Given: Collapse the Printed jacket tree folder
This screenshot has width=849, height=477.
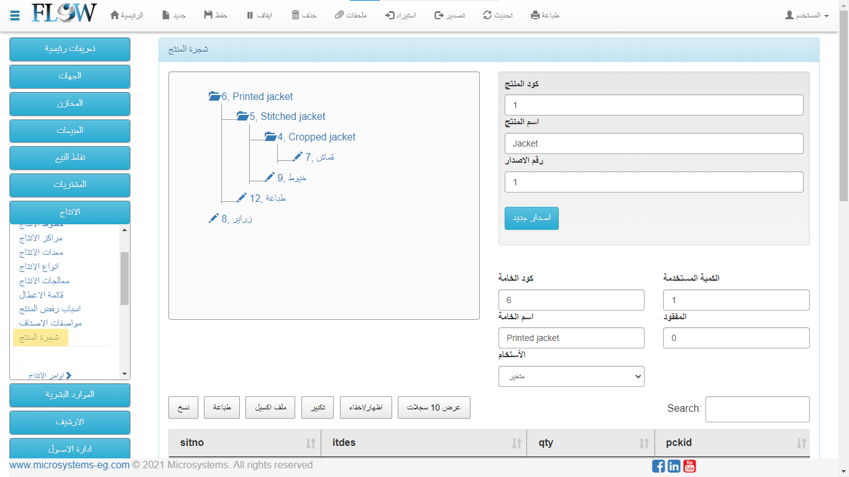Looking at the screenshot, I should click(214, 96).
